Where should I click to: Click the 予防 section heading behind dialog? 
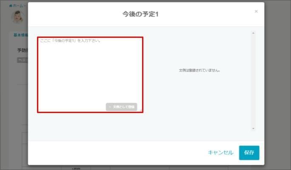(22, 50)
